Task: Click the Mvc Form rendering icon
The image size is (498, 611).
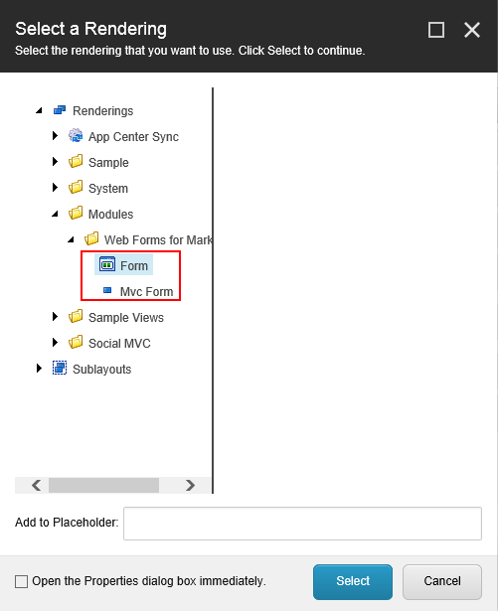Action: tap(107, 290)
